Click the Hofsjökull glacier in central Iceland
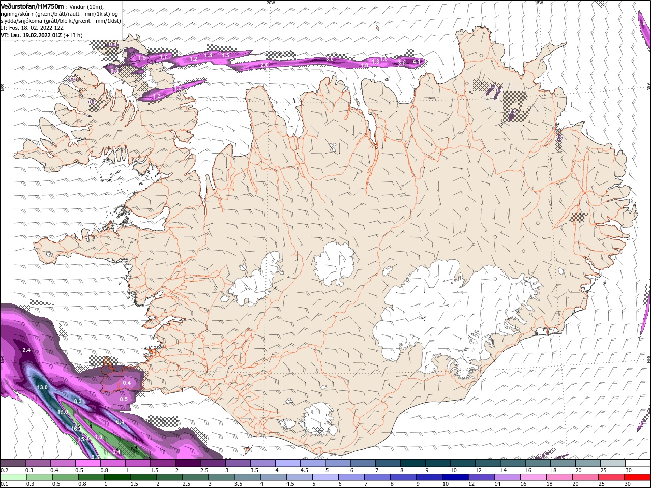The height and width of the screenshot is (488, 651). [334, 264]
